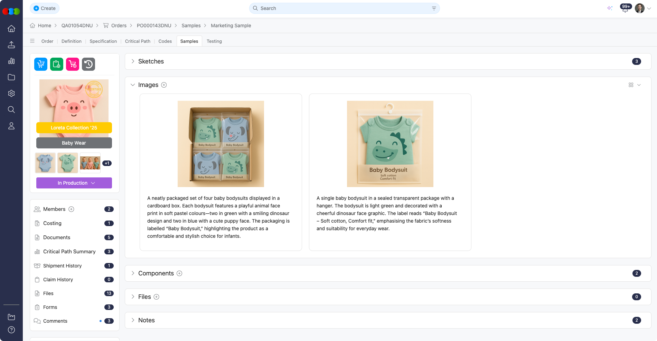Viewport: 657px width, 341px height.
Task: Open the Testing tab
Action: (214, 41)
